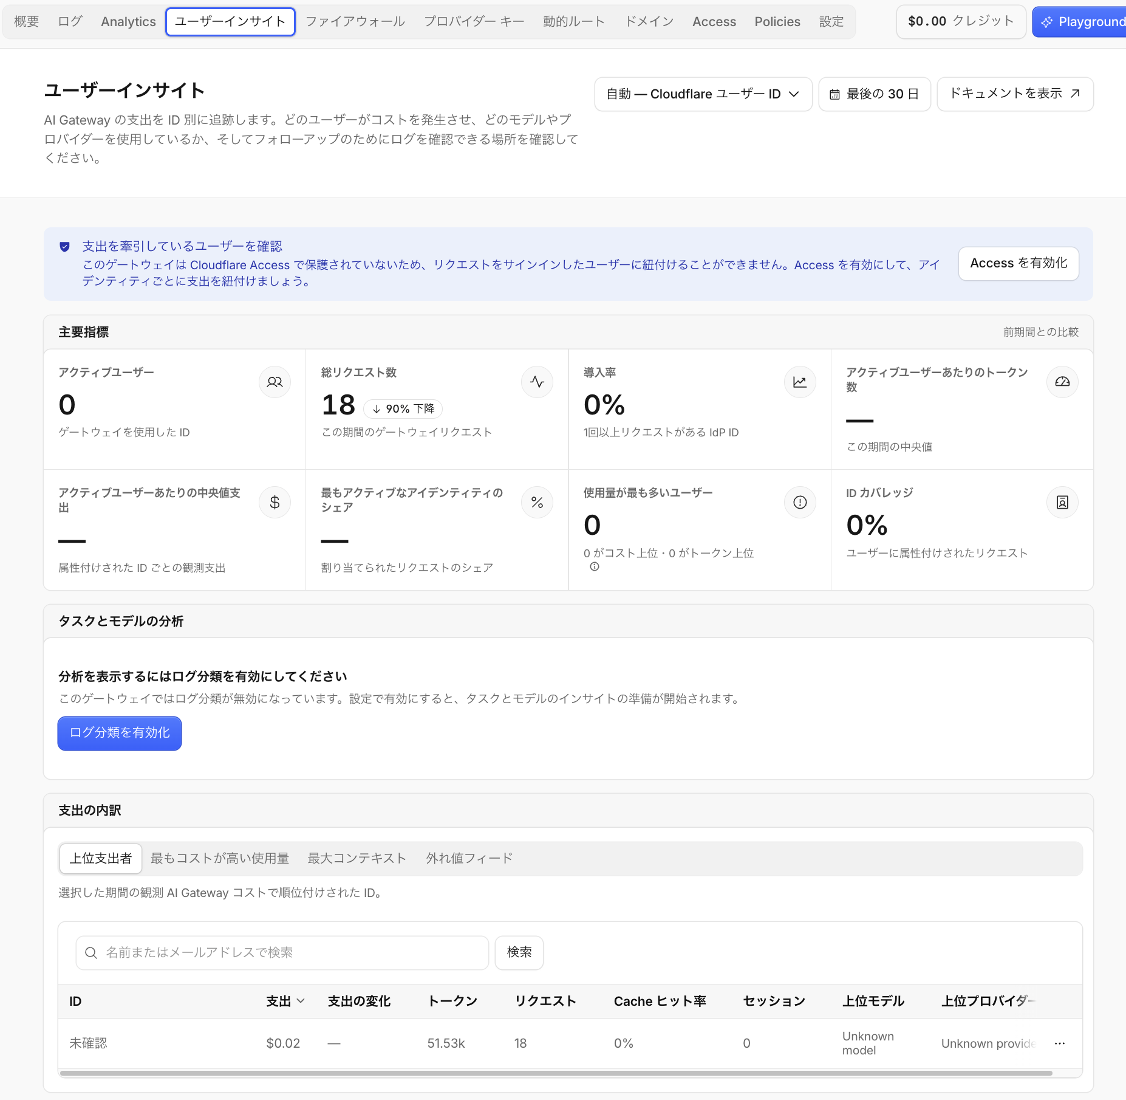Screen dimensions: 1126x1100
Task: Switch to the Access tab
Action: pyautogui.click(x=714, y=22)
